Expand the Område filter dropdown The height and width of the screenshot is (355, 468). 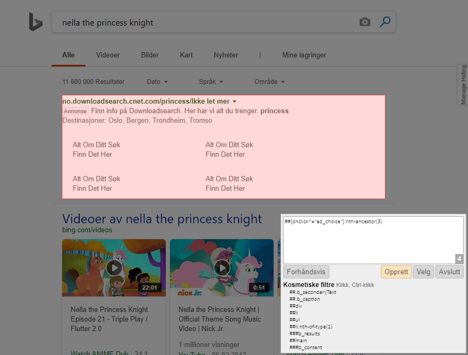(x=269, y=81)
